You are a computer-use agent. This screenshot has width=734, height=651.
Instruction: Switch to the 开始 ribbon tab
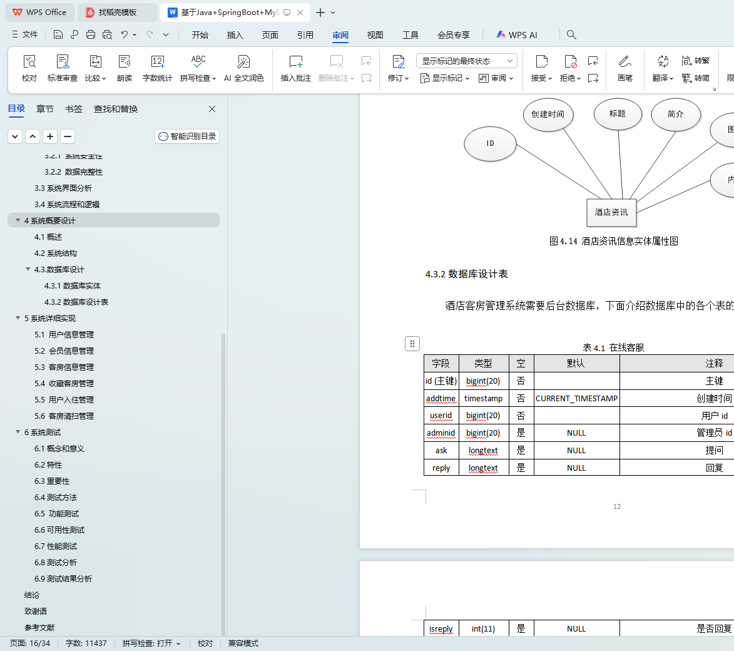pos(200,35)
